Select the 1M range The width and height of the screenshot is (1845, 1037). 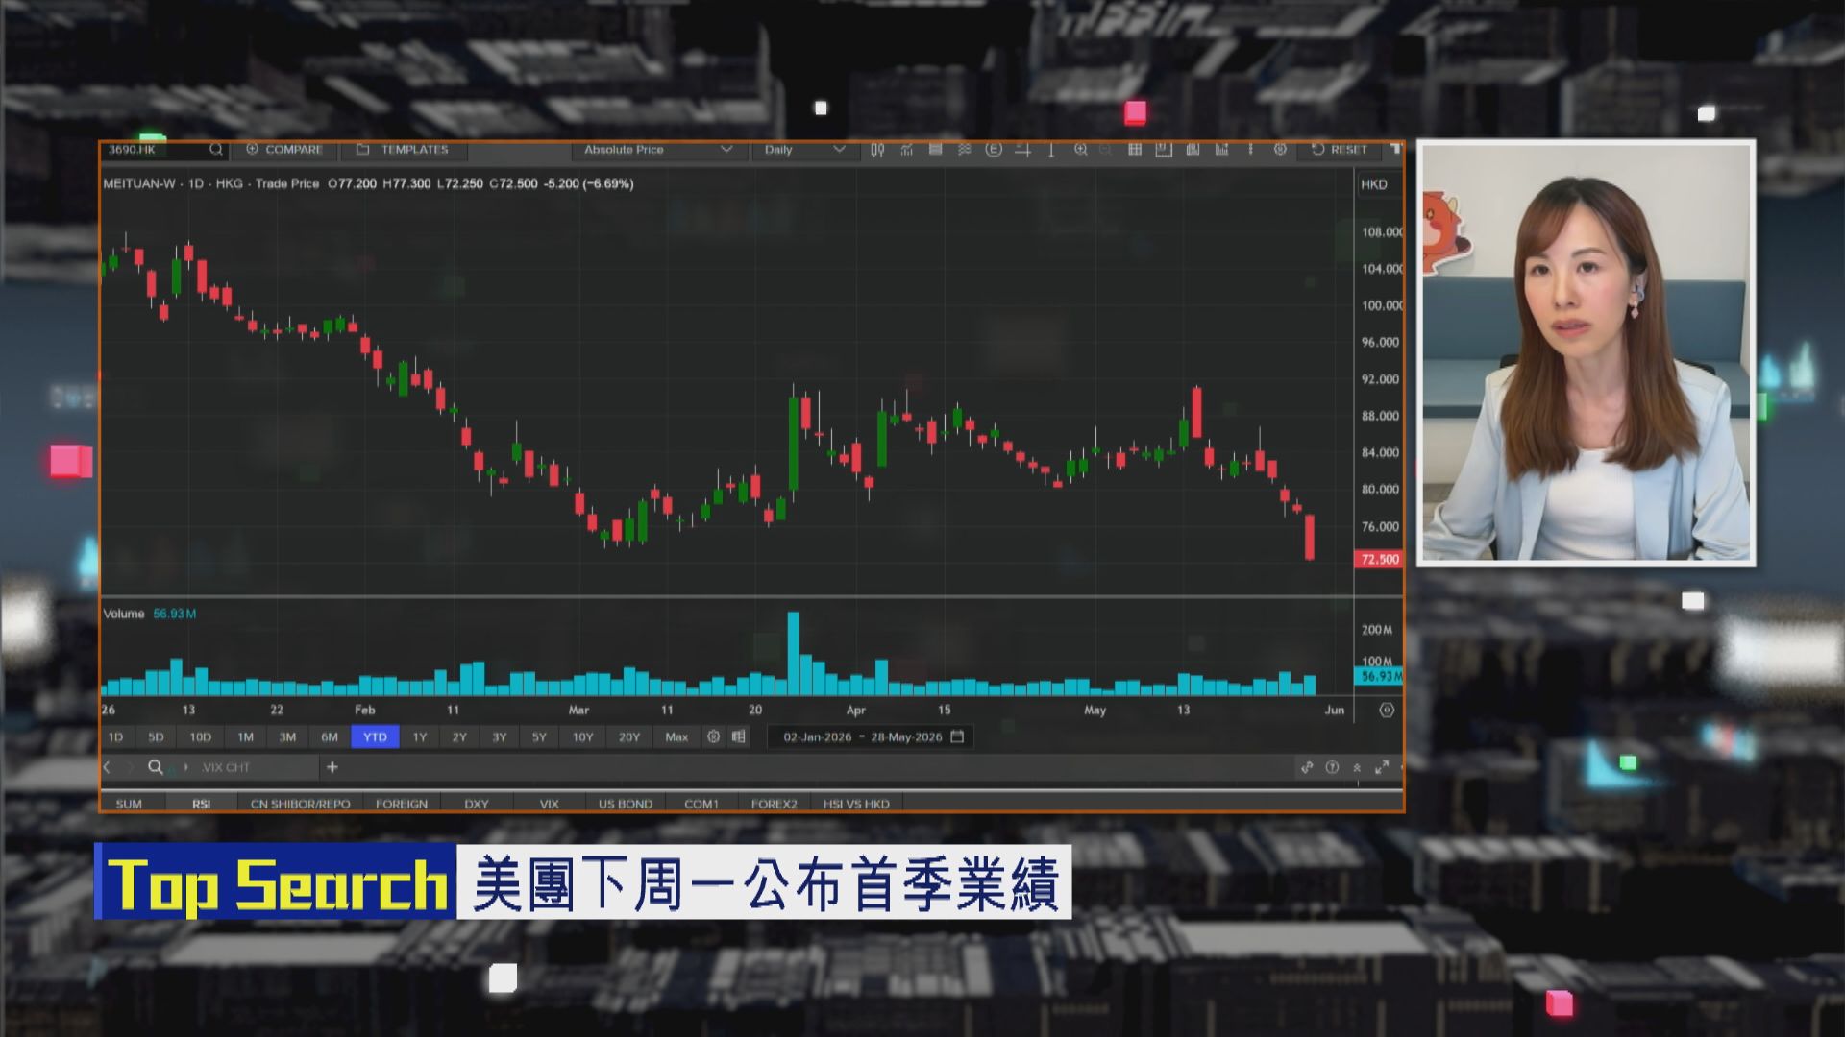(x=245, y=737)
